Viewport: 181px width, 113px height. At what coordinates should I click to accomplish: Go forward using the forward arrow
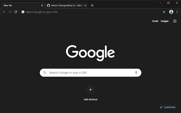[10, 12]
